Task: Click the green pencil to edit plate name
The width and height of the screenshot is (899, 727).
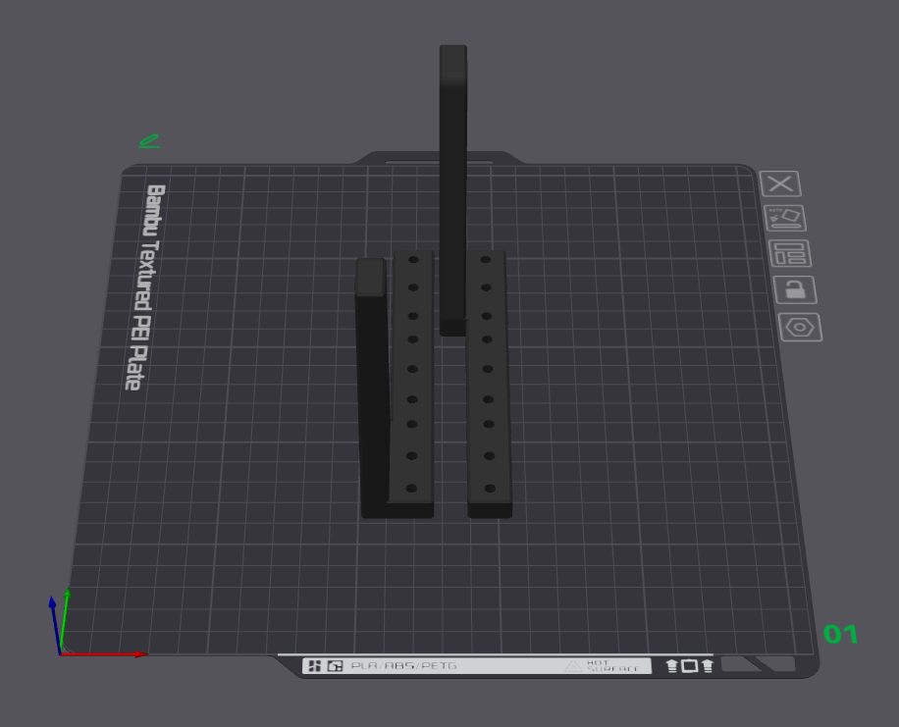Action: 149,141
